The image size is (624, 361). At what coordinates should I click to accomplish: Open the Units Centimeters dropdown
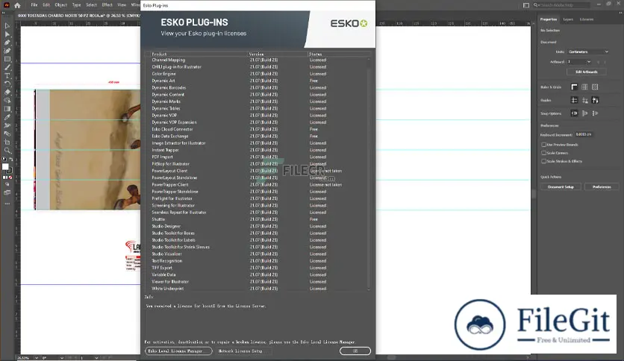pos(588,51)
